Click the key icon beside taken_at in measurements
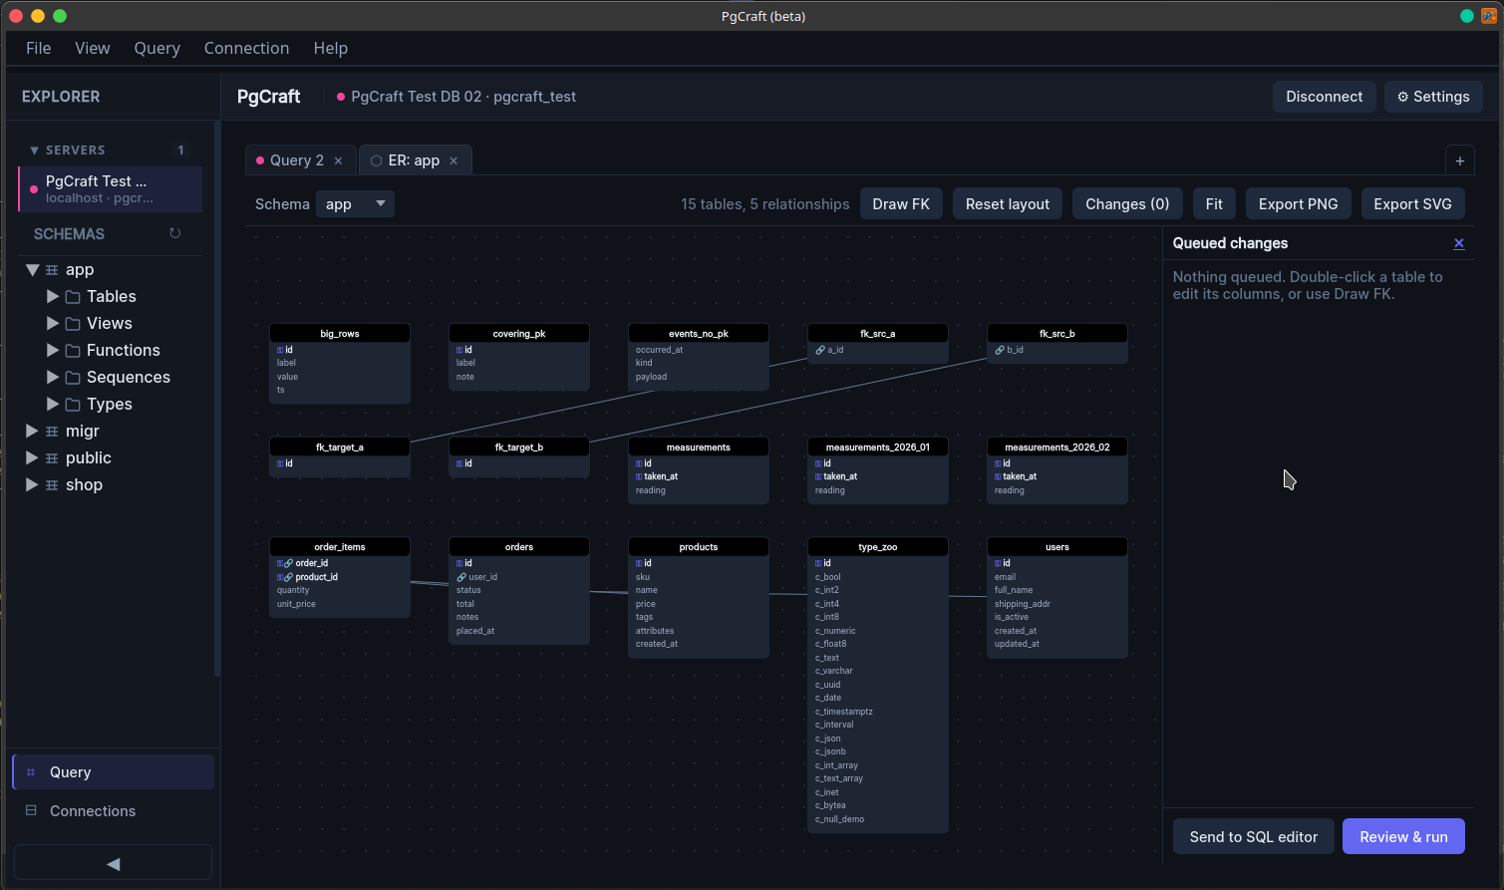Screen dimensions: 1504x890 point(639,476)
